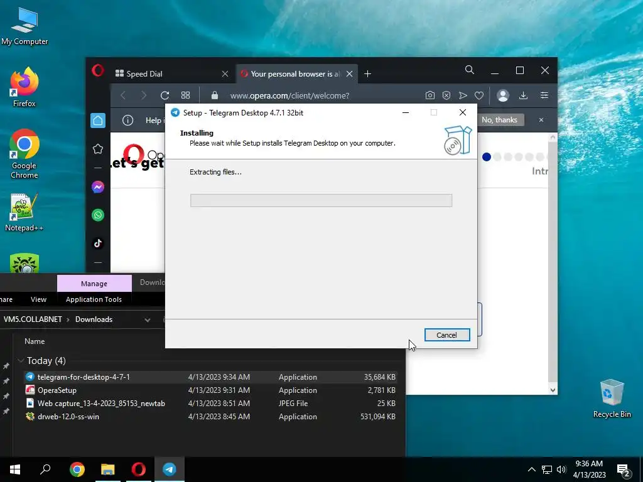Reload the Opera page
The image size is (643, 482).
click(165, 95)
